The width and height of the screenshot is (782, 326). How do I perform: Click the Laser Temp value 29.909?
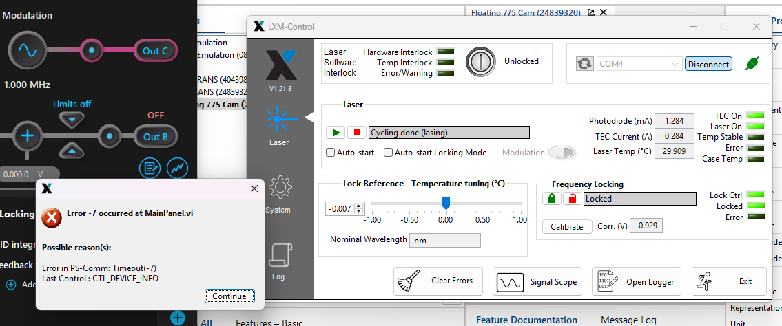pyautogui.click(x=675, y=151)
